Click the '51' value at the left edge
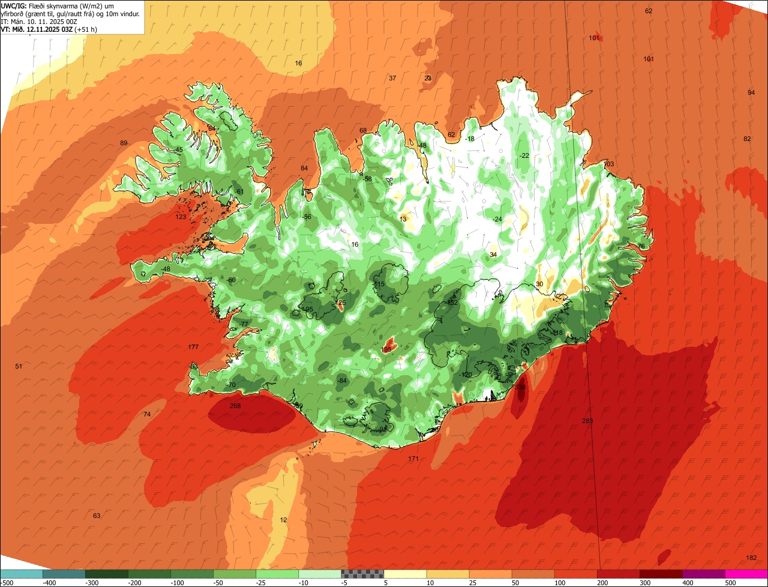The width and height of the screenshot is (768, 587). (x=19, y=366)
